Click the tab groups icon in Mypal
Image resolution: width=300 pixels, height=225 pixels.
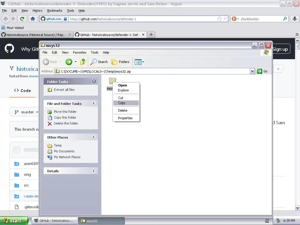click(297, 35)
